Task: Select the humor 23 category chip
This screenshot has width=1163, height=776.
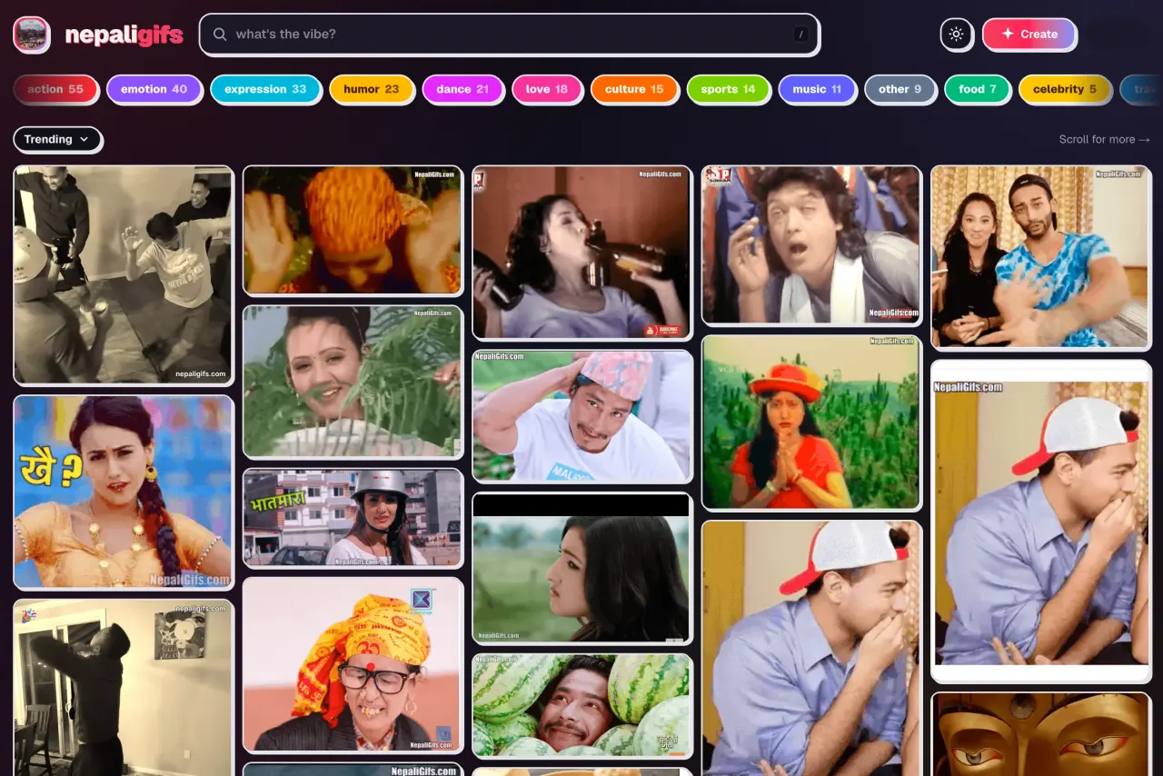Action: pos(372,89)
